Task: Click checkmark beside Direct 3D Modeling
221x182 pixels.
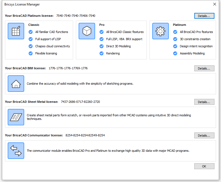Action: [x=101, y=46]
